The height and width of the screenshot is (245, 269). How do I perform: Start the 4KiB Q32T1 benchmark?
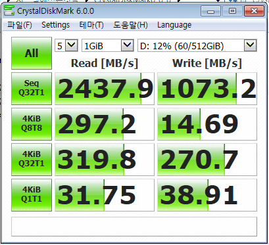[32, 160]
